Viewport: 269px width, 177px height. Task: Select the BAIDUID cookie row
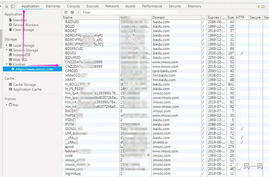click(x=166, y=22)
